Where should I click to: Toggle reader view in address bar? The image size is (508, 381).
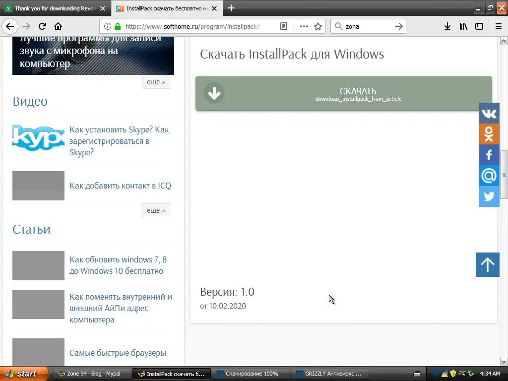[x=284, y=26]
